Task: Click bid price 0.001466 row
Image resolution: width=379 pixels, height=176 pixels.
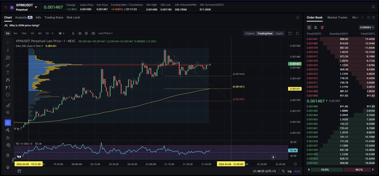Action: point(341,106)
